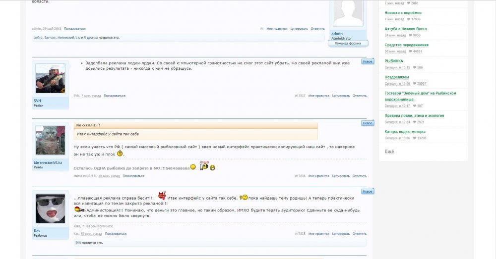This screenshot has width=496, height=259.
Task: Open the "РЫБИНКА" sidebar thread
Action: (x=394, y=61)
